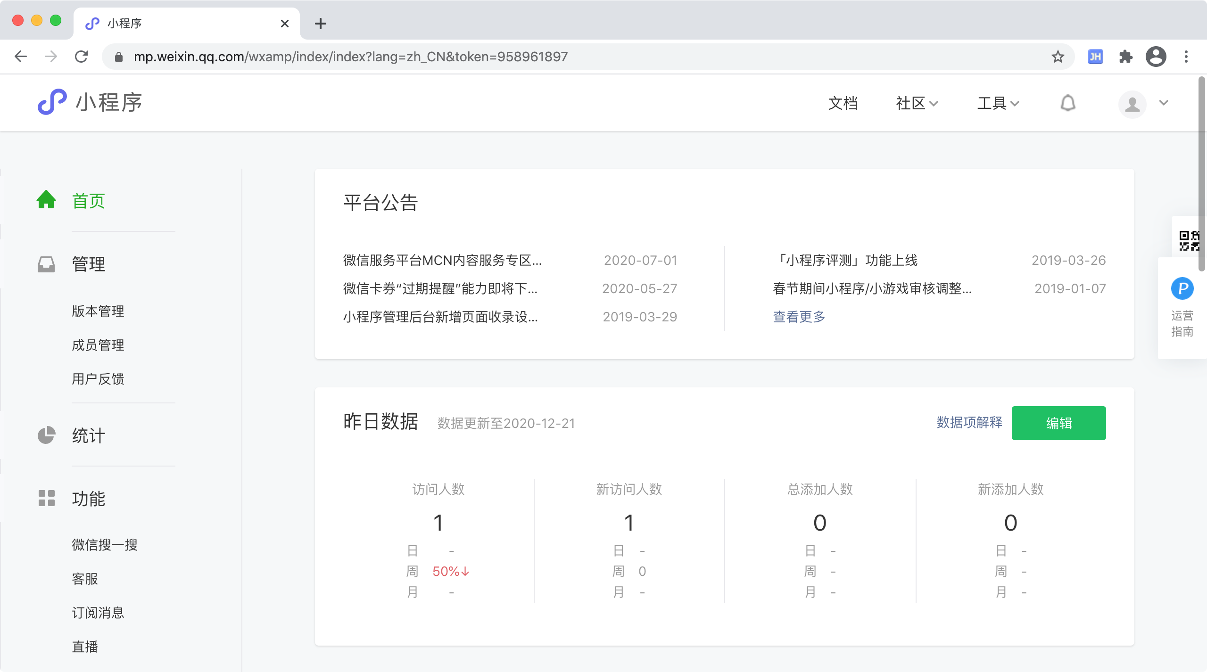Click the green home icon in sidebar
1207x672 pixels.
[x=46, y=200]
